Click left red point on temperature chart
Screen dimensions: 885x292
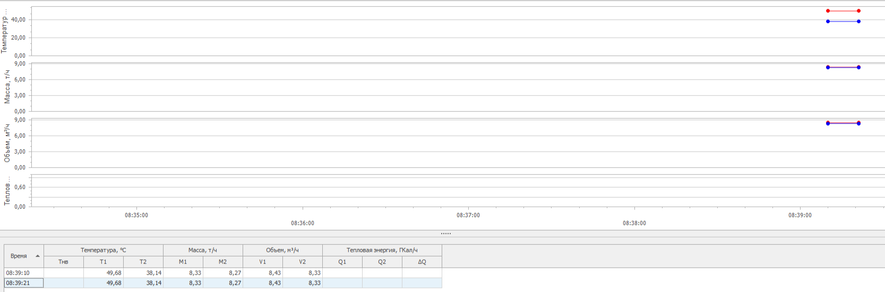pyautogui.click(x=828, y=11)
